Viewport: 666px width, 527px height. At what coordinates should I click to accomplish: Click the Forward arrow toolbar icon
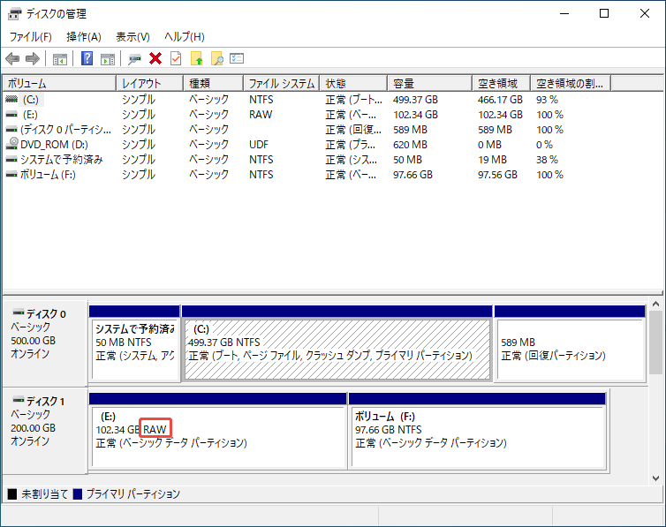(33, 58)
